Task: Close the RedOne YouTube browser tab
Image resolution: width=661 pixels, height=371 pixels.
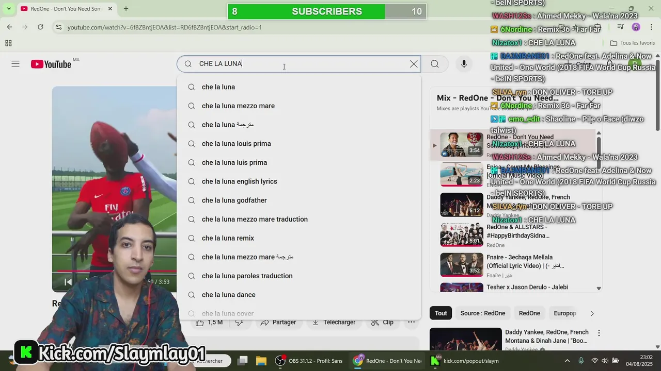Action: click(111, 9)
